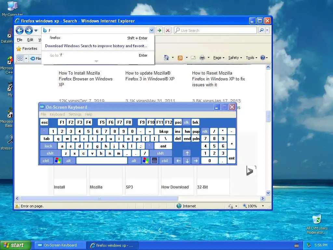Click the protected mode security icon in status bar
The width and height of the screenshot is (333, 250).
(231, 206)
